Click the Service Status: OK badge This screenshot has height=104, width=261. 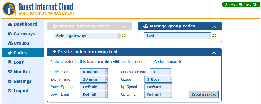pyautogui.click(x=241, y=4)
